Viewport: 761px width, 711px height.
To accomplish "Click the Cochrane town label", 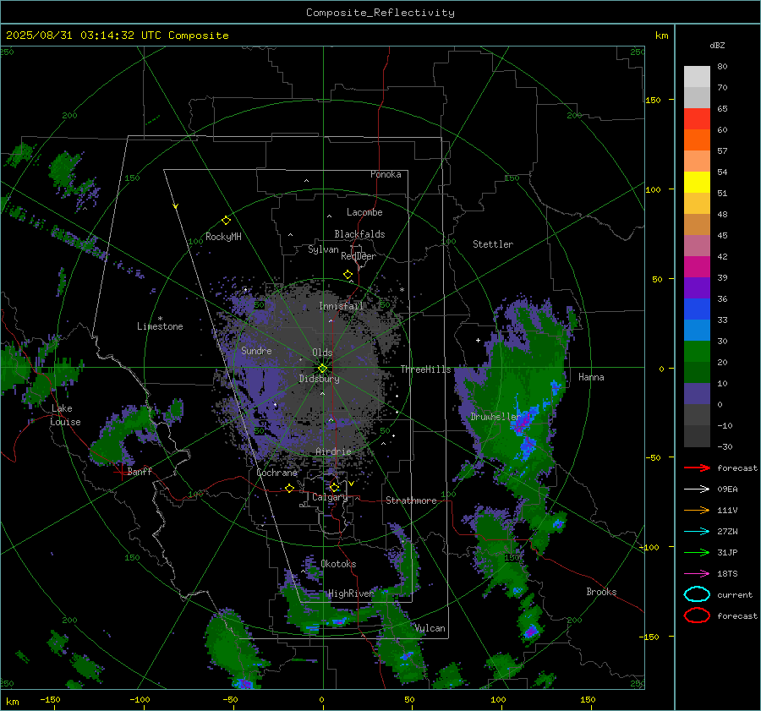I will pos(276,473).
